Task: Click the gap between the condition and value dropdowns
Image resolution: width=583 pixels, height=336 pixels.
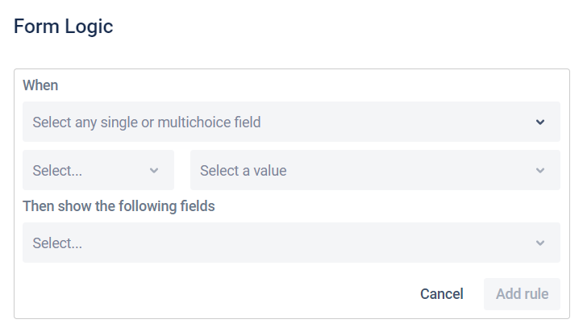Action: pos(182,171)
